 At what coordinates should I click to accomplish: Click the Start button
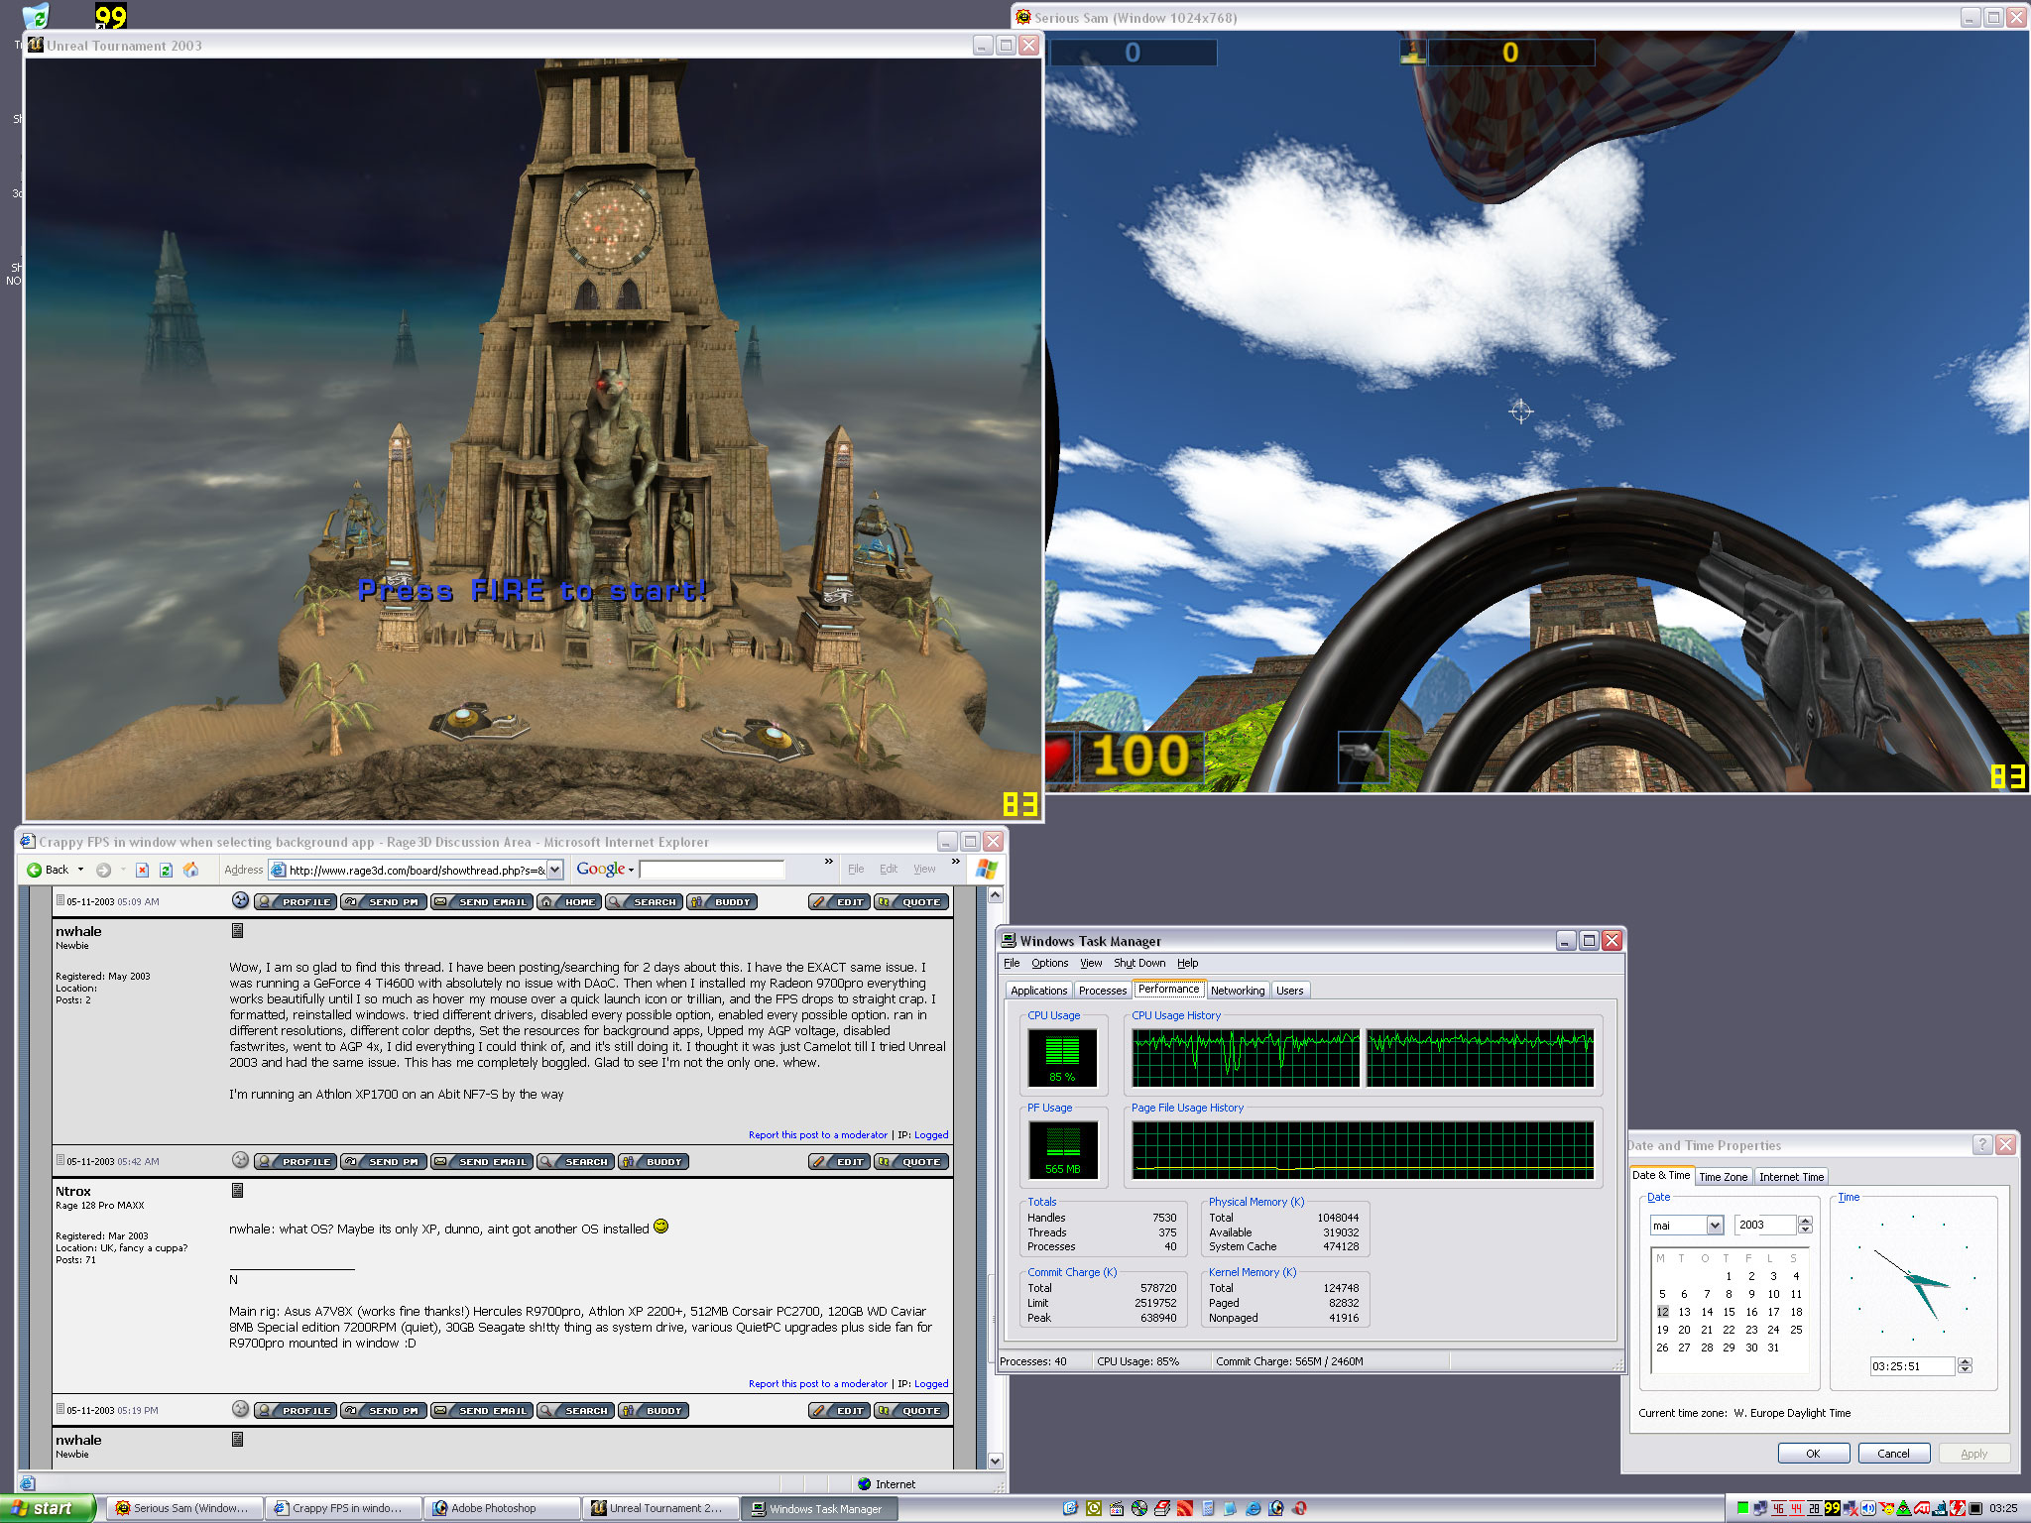(47, 1508)
